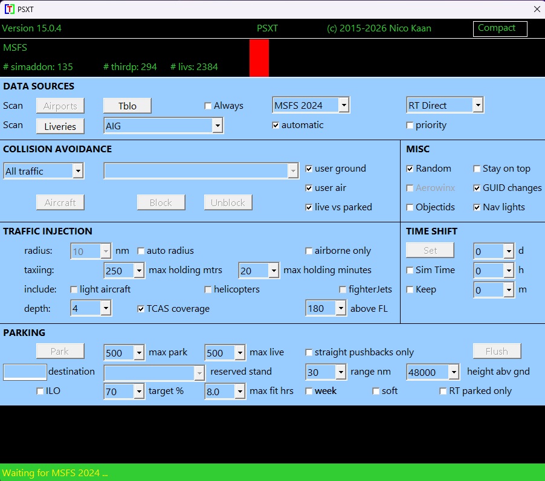Toggle TCAS coverage checkbox
545x481 pixels.
coord(141,309)
